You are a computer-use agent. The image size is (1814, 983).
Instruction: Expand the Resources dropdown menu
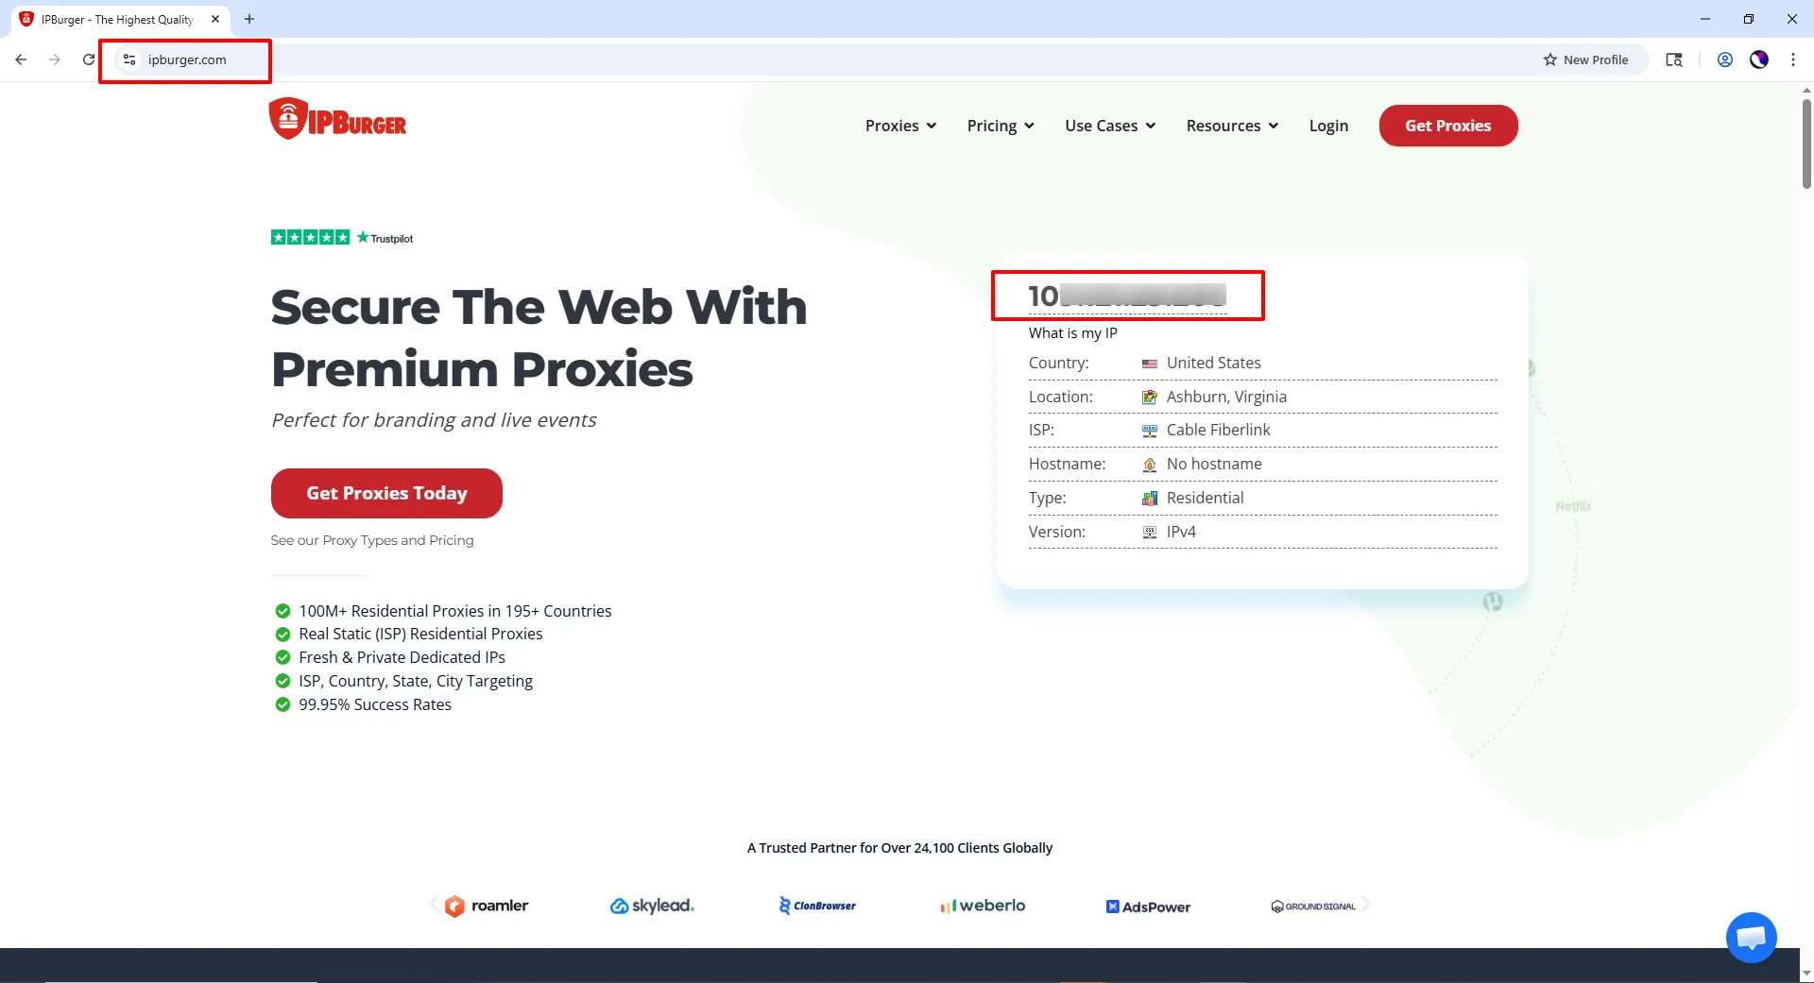point(1232,126)
